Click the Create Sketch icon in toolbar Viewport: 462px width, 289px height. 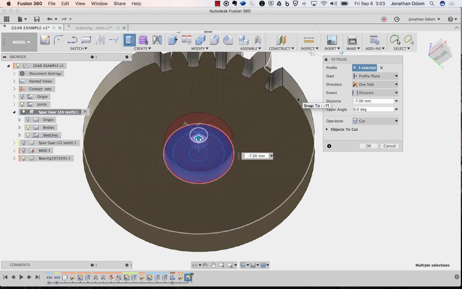[x=45, y=40]
